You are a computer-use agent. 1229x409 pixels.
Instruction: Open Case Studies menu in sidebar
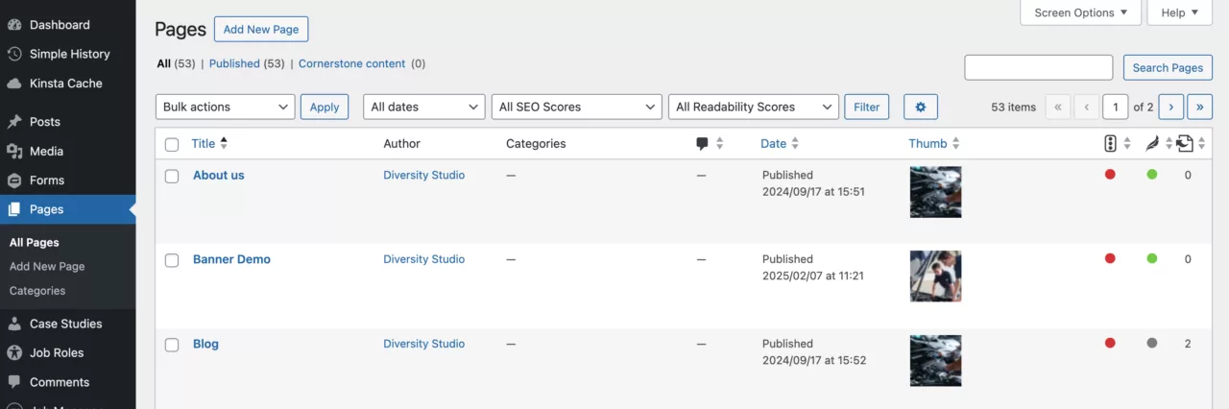(65, 324)
